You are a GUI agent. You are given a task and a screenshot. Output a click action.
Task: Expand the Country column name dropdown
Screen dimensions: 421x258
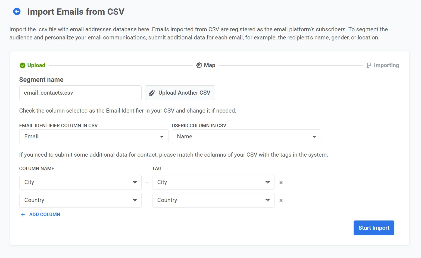[x=135, y=200]
